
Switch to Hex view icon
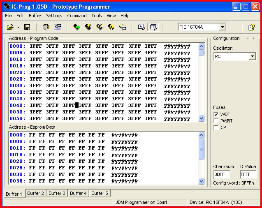click(153, 27)
